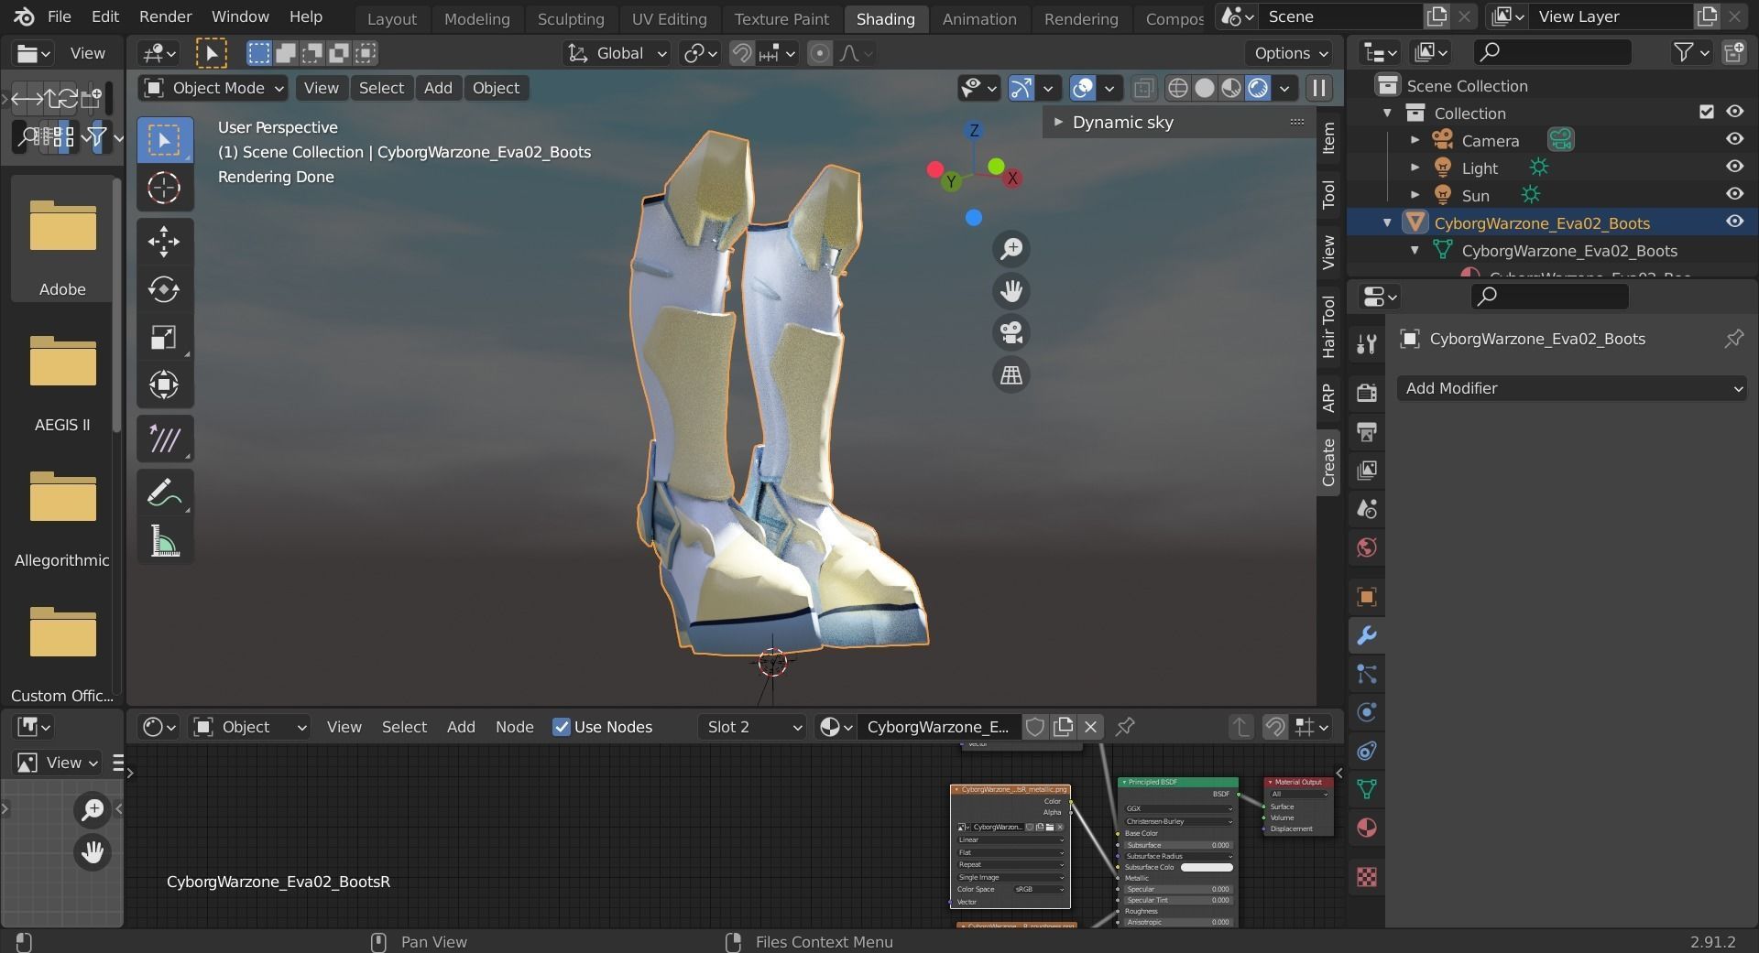Unlink material with the X button
The width and height of the screenshot is (1759, 953).
[x=1090, y=727]
